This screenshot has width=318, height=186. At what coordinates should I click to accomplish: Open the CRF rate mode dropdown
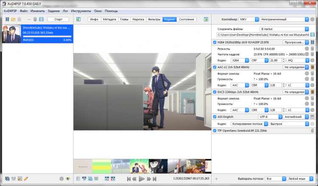coord(259,60)
